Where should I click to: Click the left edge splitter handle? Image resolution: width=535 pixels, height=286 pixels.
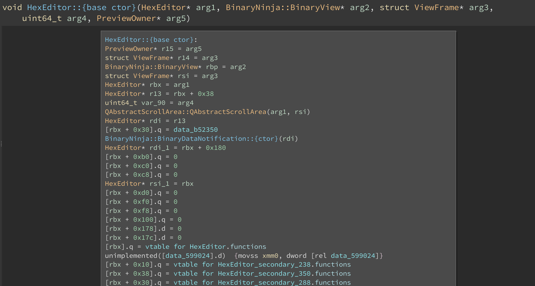point(1,144)
